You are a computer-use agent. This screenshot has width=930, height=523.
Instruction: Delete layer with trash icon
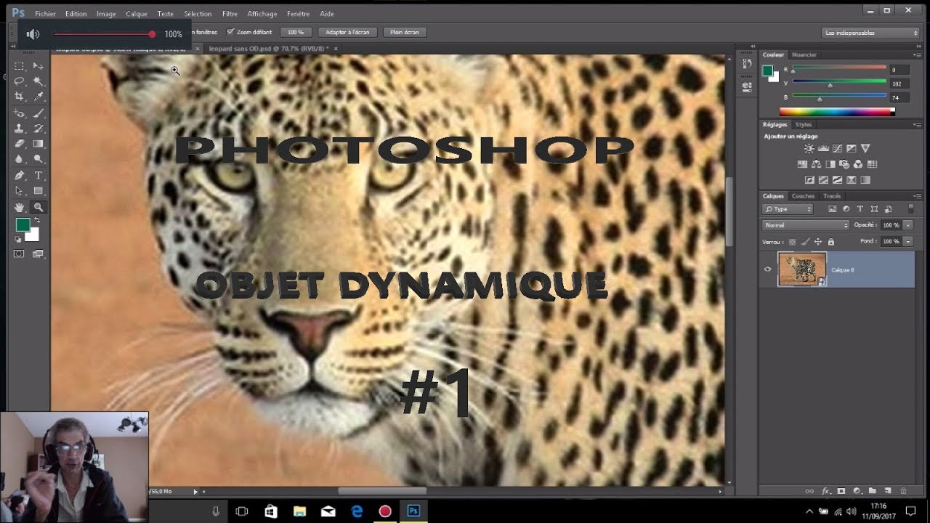pos(904,491)
